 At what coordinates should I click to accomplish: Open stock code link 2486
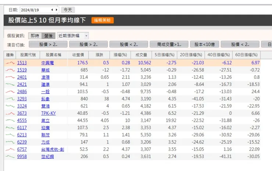point(22,92)
